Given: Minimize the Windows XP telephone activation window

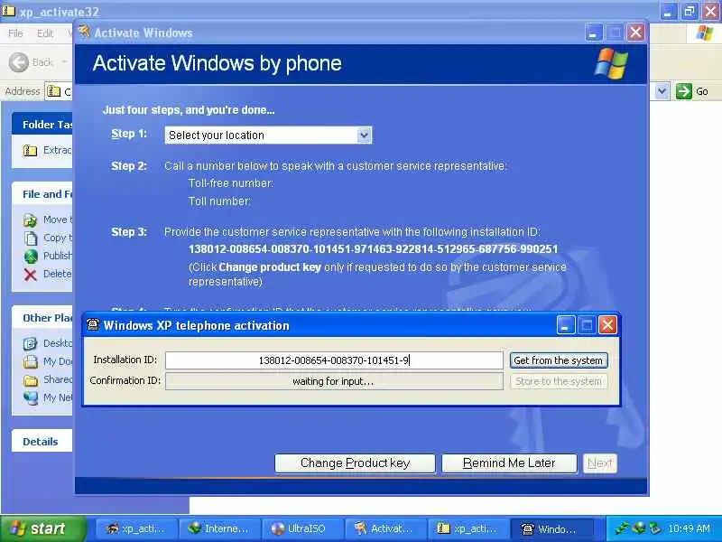Looking at the screenshot, I should pos(566,325).
